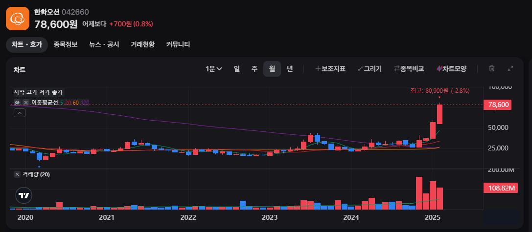Open the 뉴스·공시 tab
Screen dimensions: 532x232
click(x=104, y=44)
